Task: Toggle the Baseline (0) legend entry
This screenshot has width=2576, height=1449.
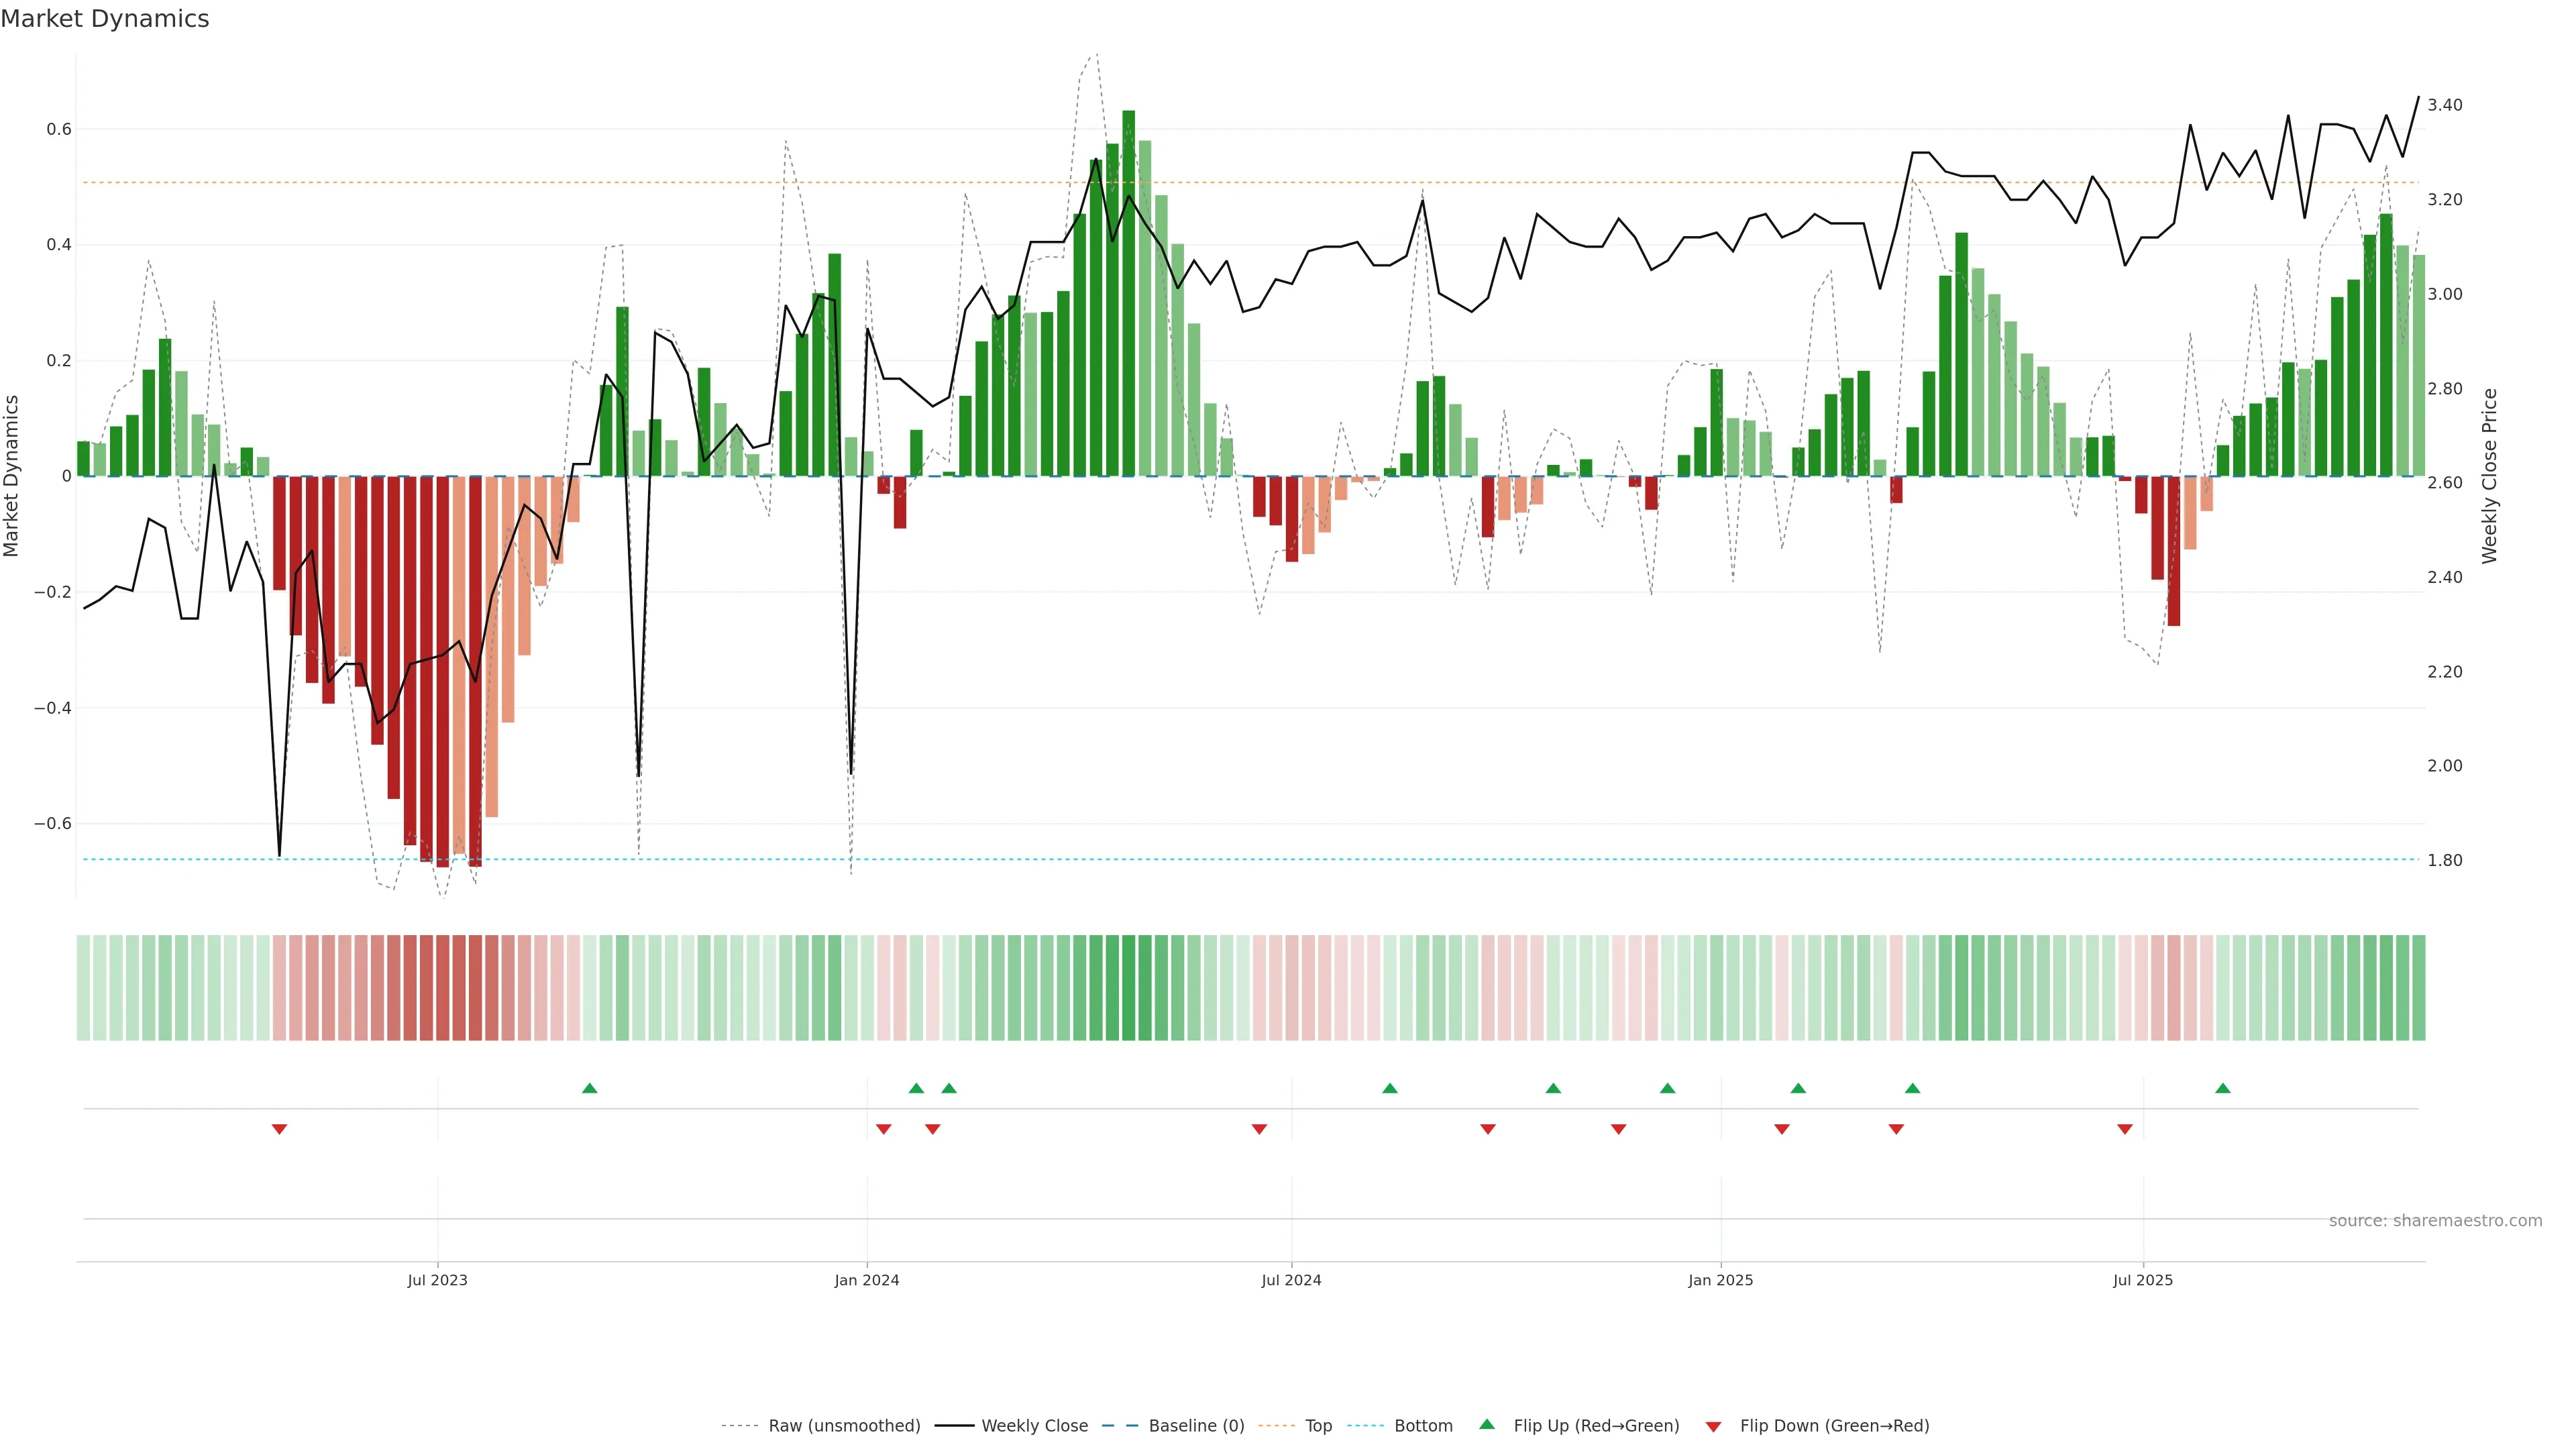Action: point(1196,1426)
